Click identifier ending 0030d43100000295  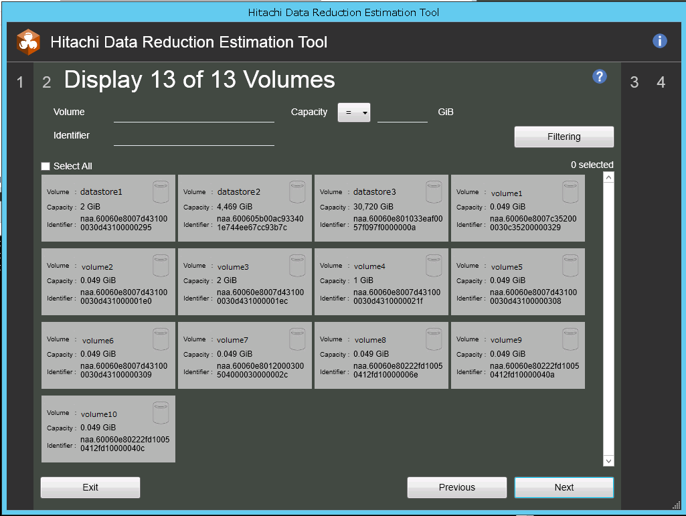124,224
